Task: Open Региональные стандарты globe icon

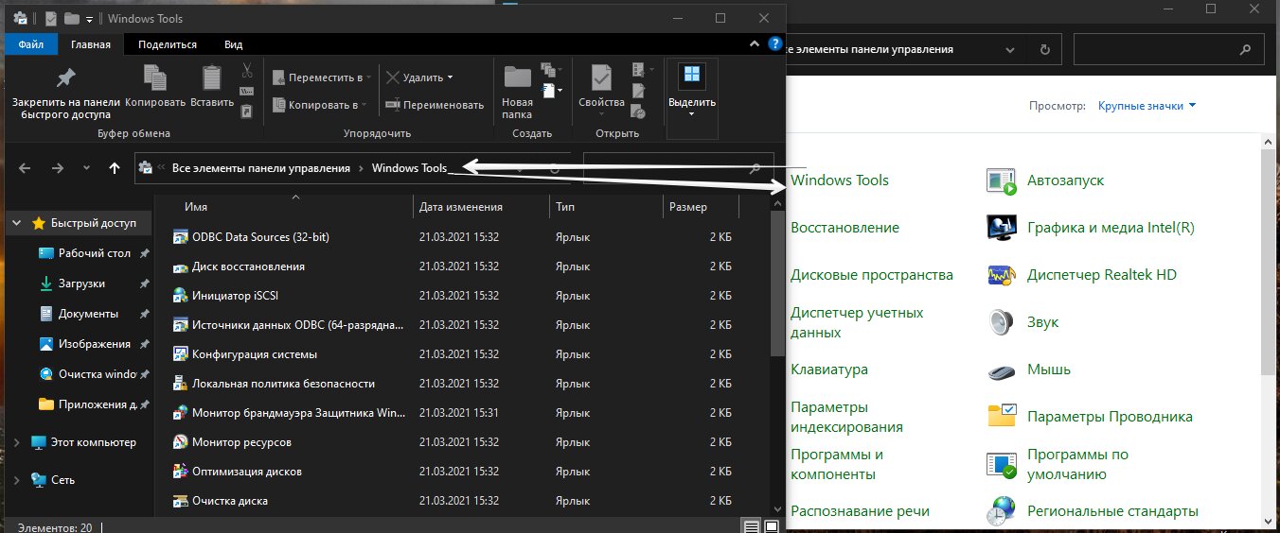Action: click(1002, 511)
